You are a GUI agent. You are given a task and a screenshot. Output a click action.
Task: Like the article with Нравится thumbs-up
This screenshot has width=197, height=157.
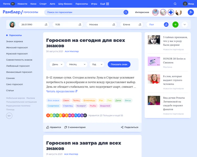[x=54, y=127]
